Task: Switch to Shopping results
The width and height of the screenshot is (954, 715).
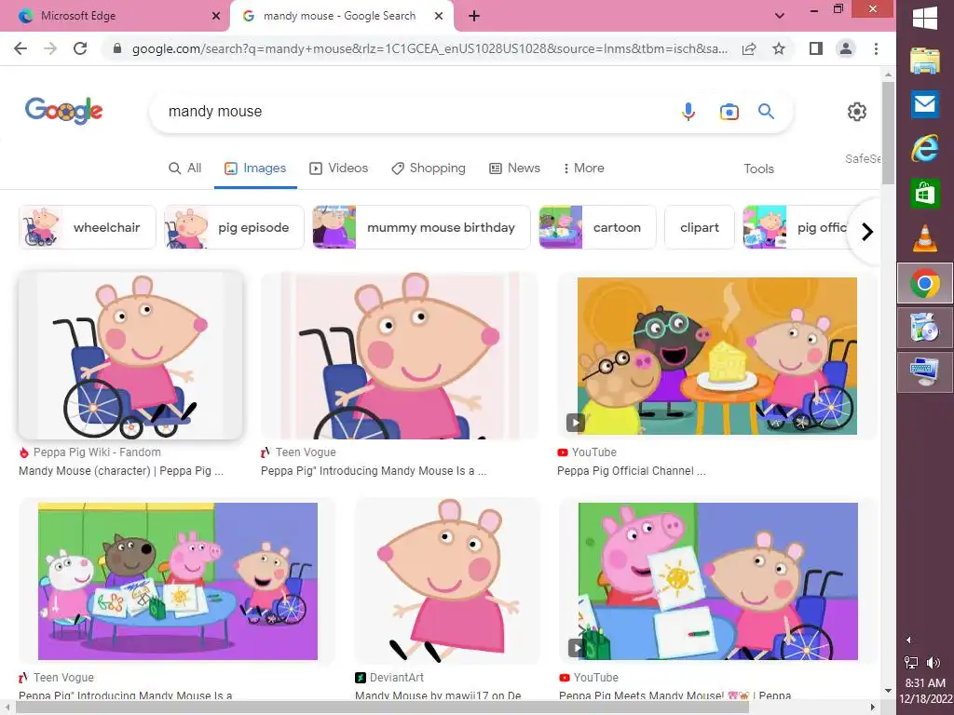Action: (x=429, y=169)
